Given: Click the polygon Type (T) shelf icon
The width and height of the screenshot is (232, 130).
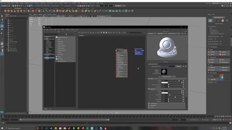Looking at the screenshot, I should click(36, 11).
